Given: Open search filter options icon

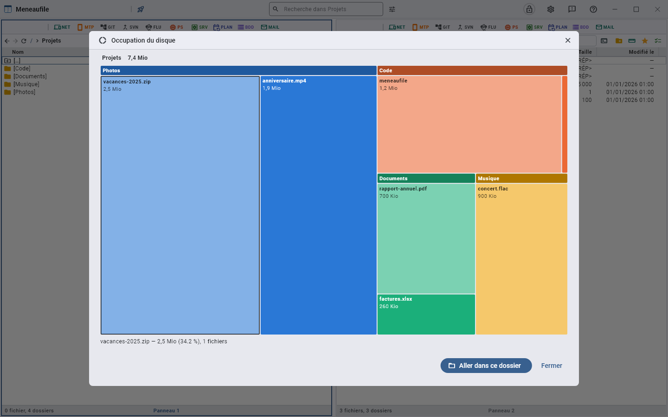Looking at the screenshot, I should (392, 9).
